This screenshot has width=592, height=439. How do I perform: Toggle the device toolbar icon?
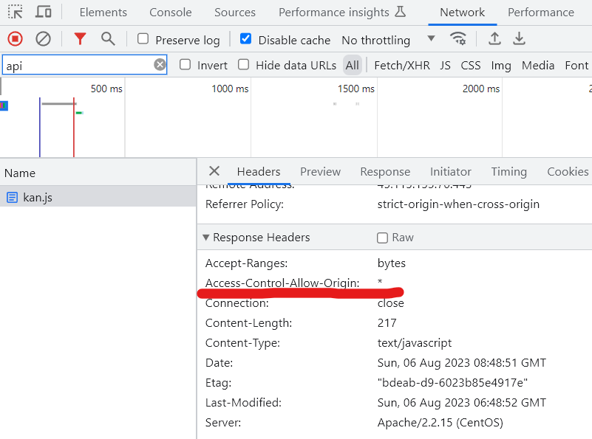pyautogui.click(x=44, y=12)
